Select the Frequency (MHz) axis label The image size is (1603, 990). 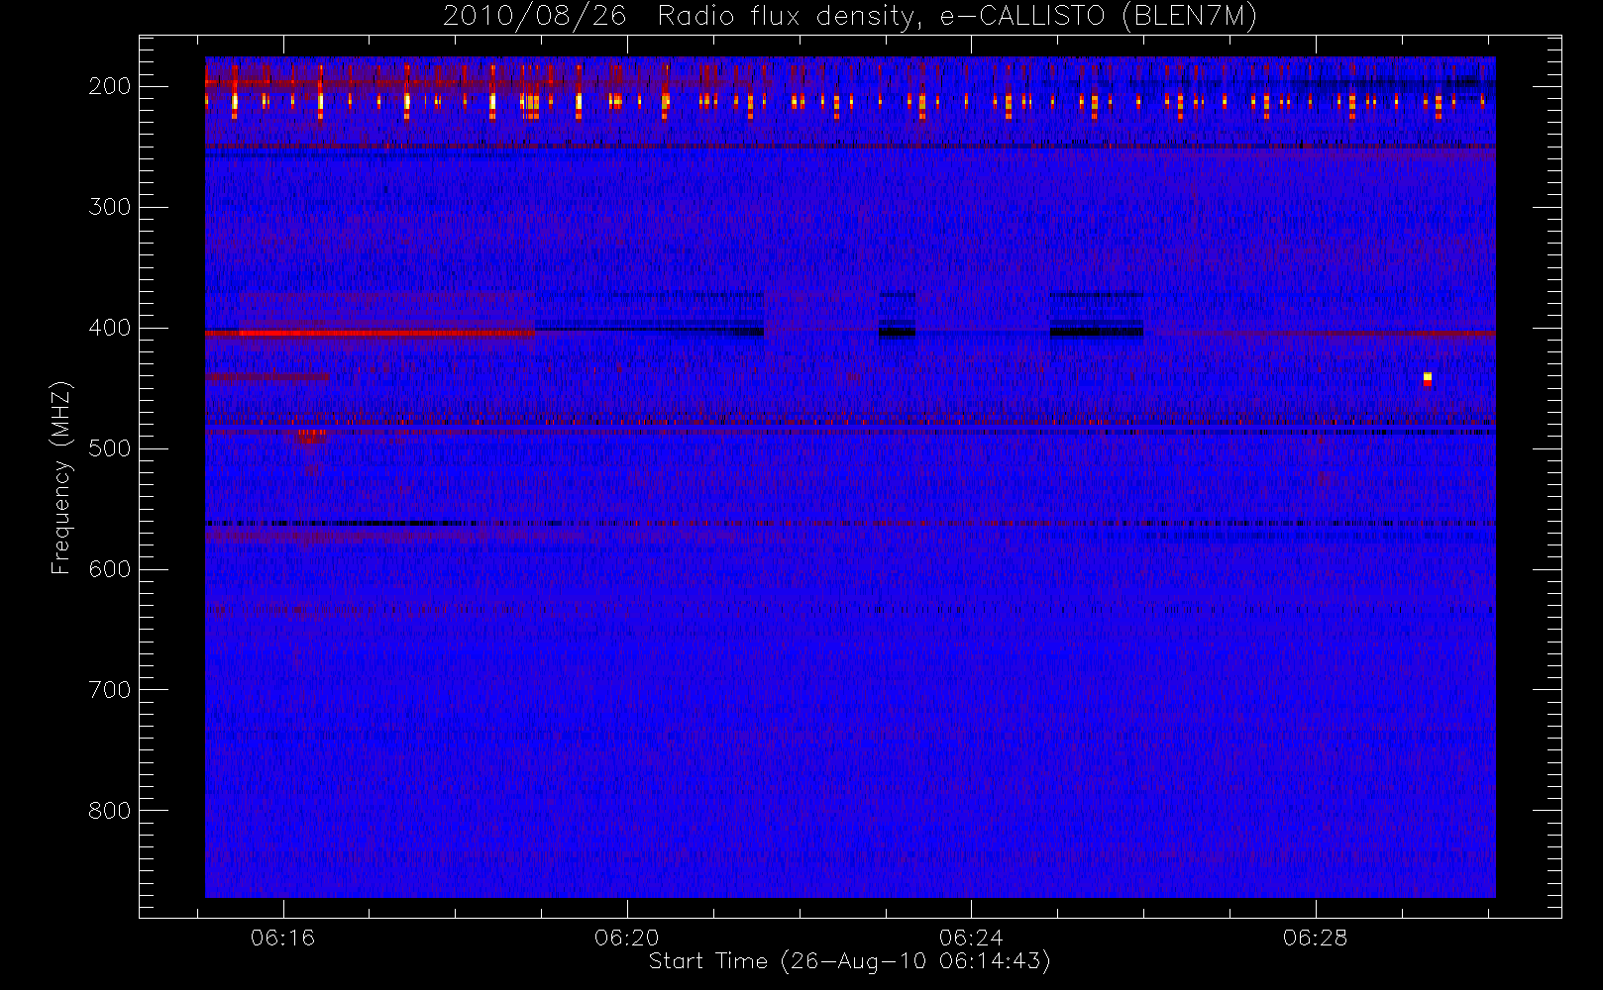click(61, 477)
